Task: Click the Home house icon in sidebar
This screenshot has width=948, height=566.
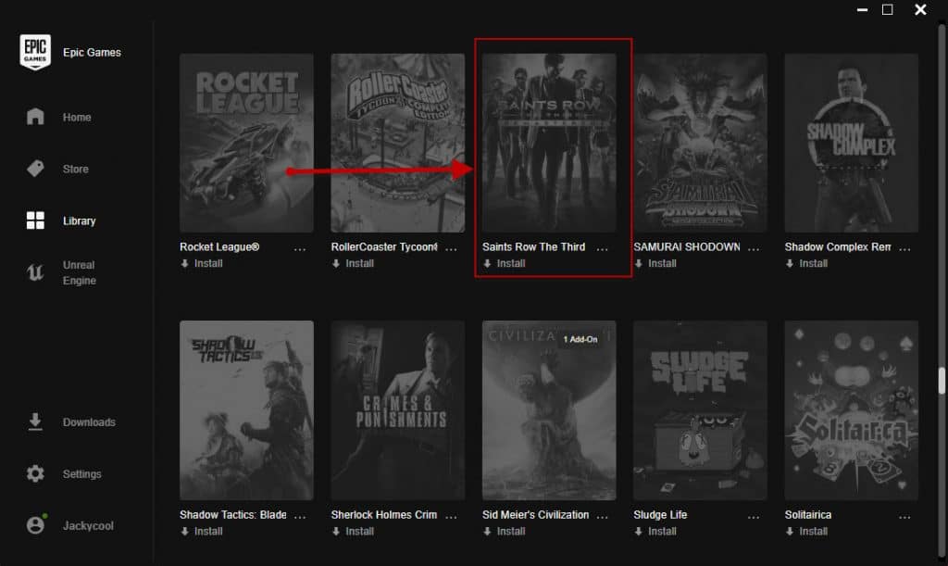Action: [35, 117]
